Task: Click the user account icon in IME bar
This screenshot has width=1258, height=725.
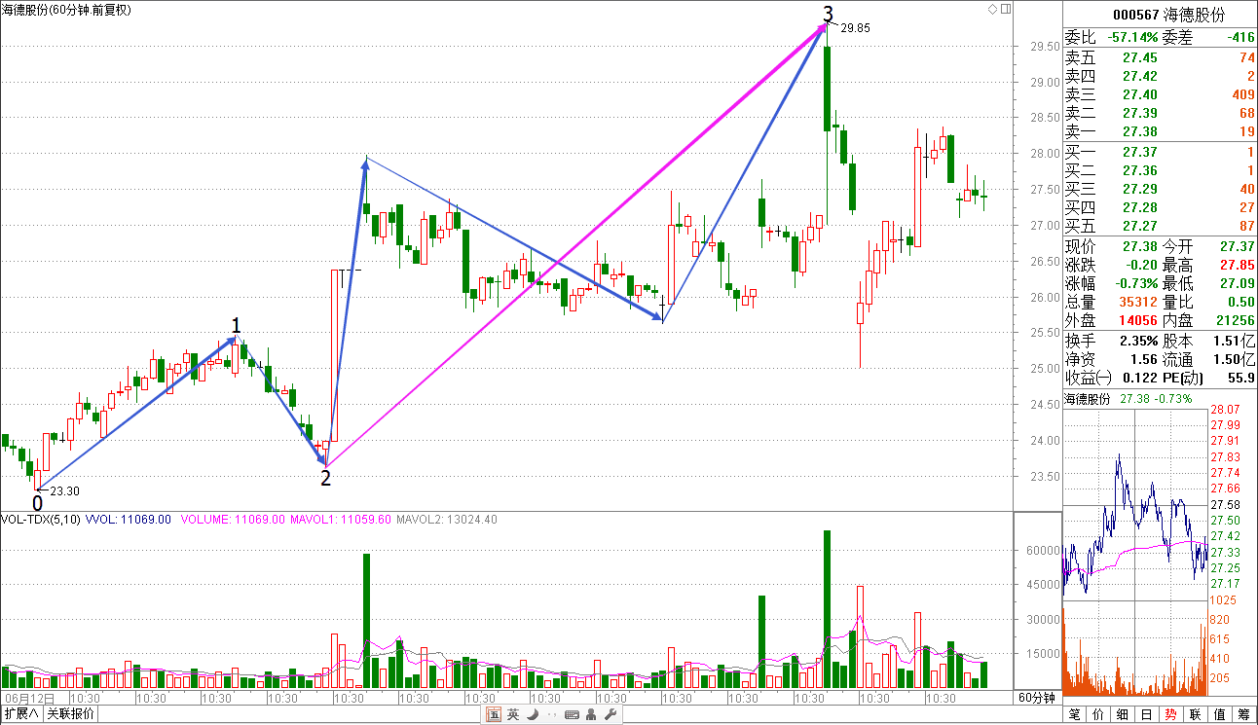Action: 592,715
